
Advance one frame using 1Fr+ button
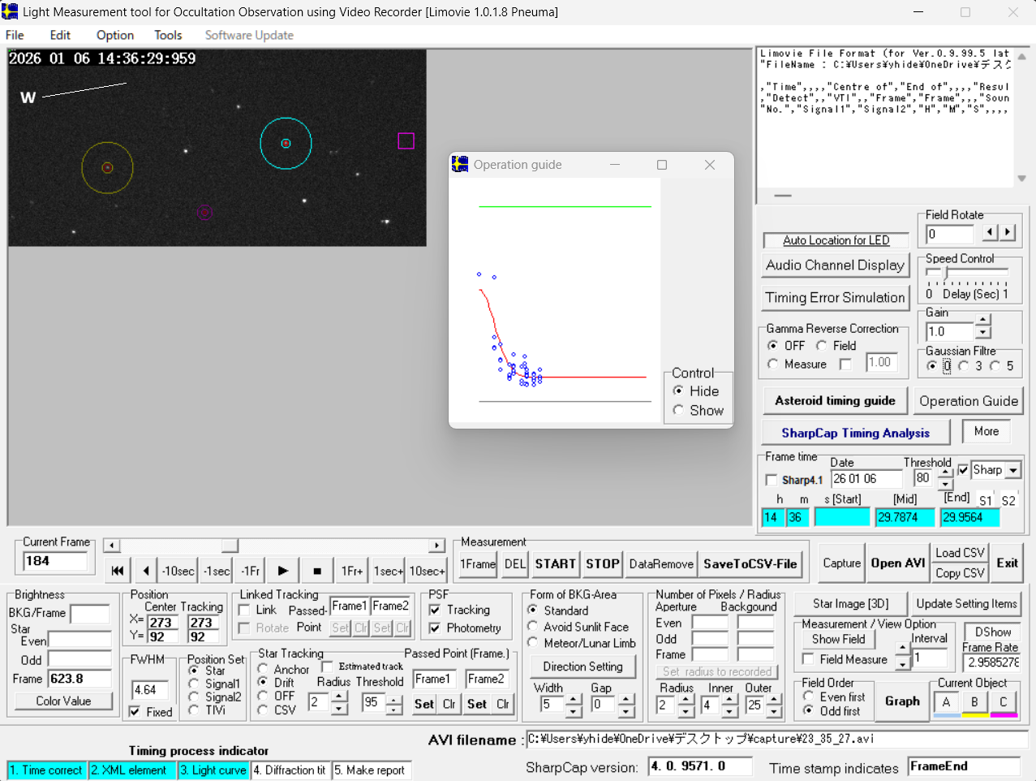tap(351, 571)
